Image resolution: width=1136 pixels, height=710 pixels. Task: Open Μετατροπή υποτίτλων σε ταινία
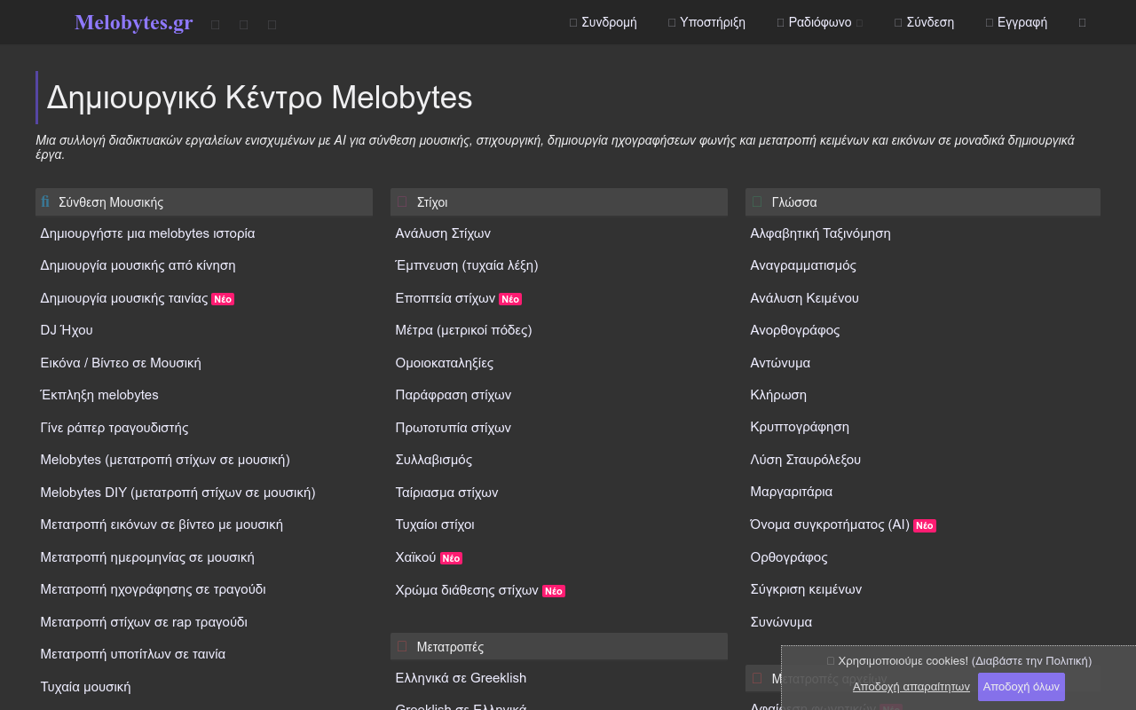click(133, 654)
